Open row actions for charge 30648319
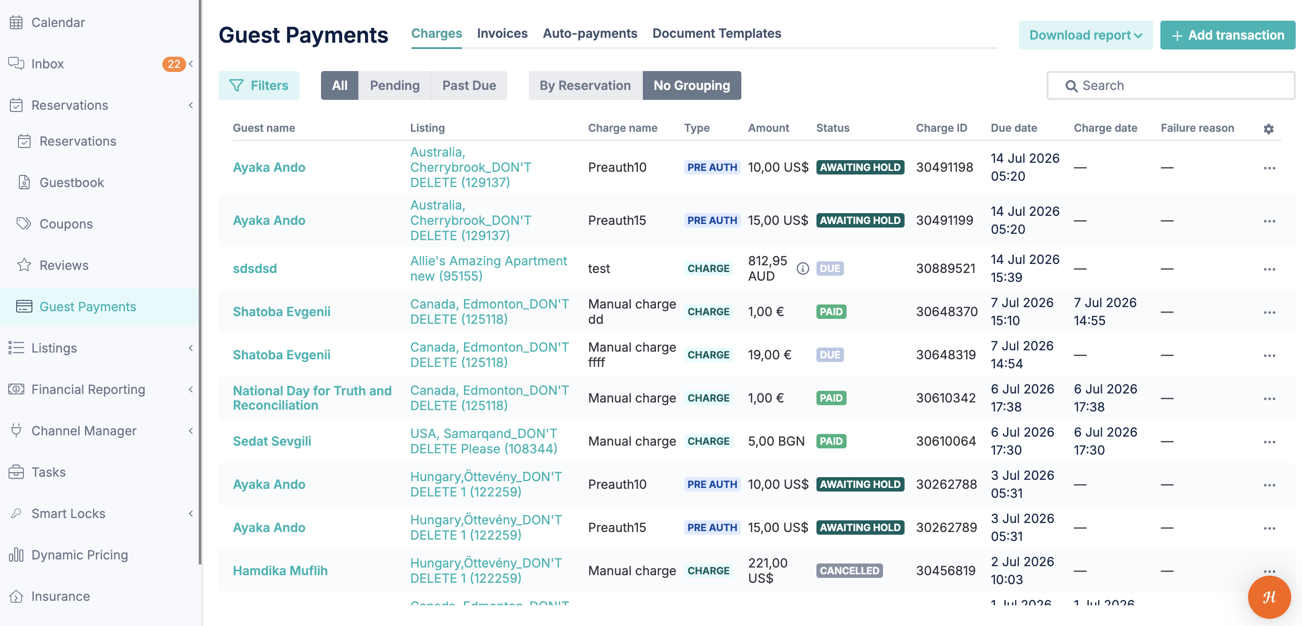 [1270, 355]
